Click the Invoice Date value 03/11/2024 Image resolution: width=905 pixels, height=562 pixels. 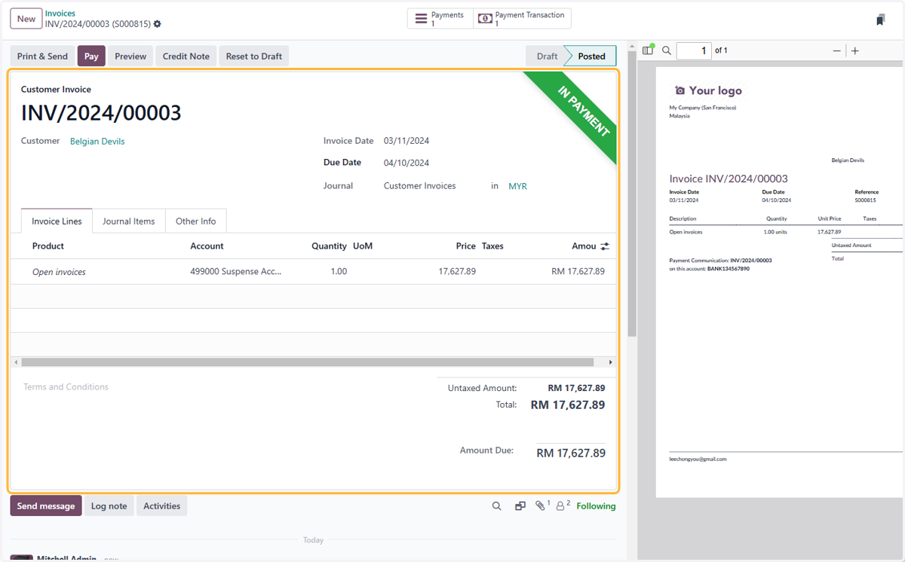point(406,141)
